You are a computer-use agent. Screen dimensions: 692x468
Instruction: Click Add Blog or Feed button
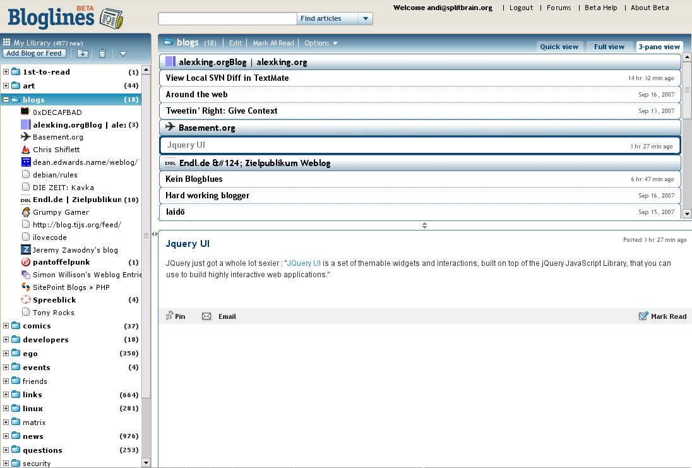click(x=34, y=54)
